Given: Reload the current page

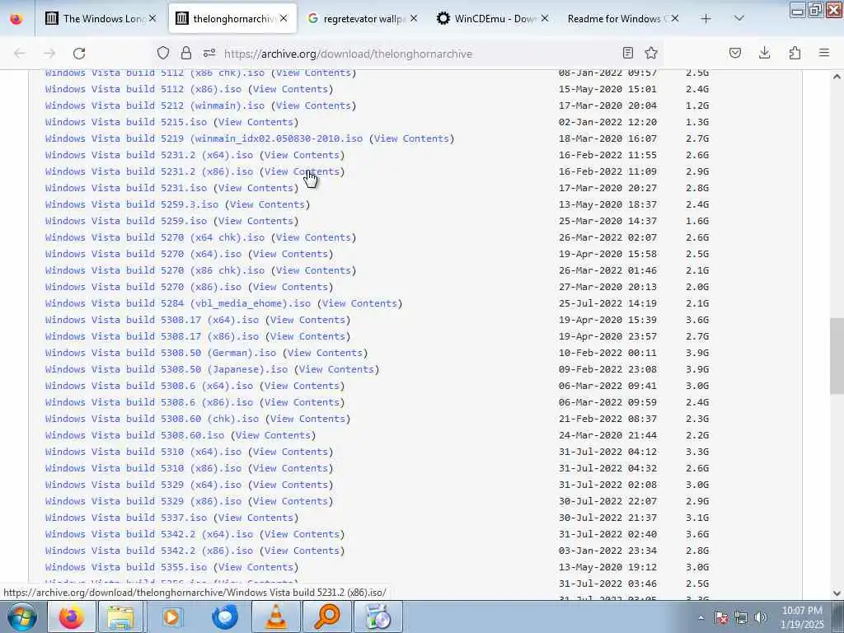Looking at the screenshot, I should tap(79, 54).
